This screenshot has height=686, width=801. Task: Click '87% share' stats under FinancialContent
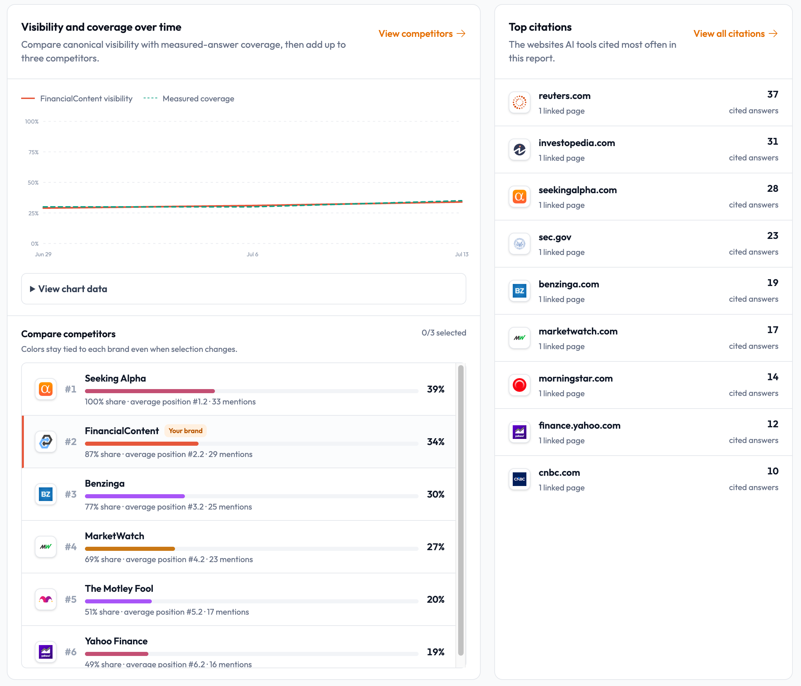pos(169,454)
